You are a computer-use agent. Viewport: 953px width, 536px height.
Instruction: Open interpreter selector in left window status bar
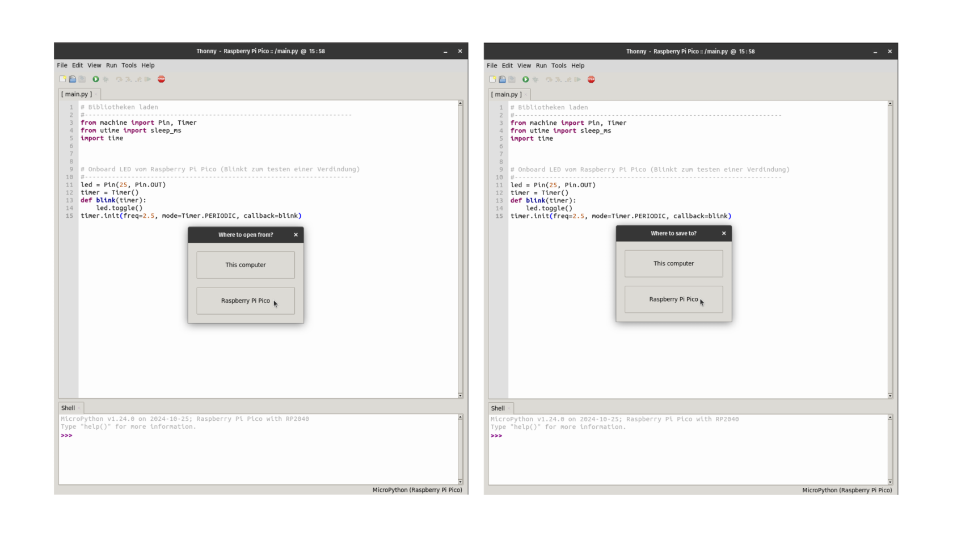point(417,490)
